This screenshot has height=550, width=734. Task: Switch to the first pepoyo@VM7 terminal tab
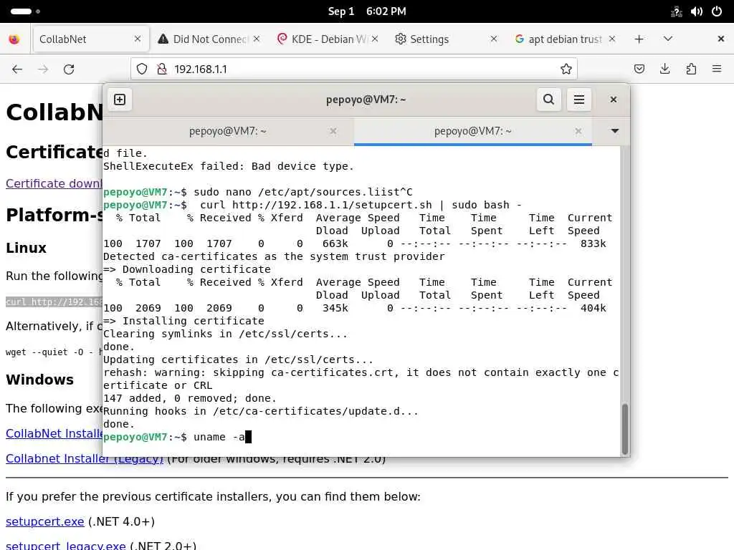coord(228,132)
